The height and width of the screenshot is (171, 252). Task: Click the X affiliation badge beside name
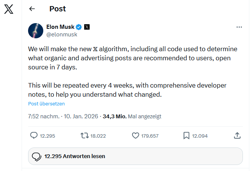coord(87,27)
